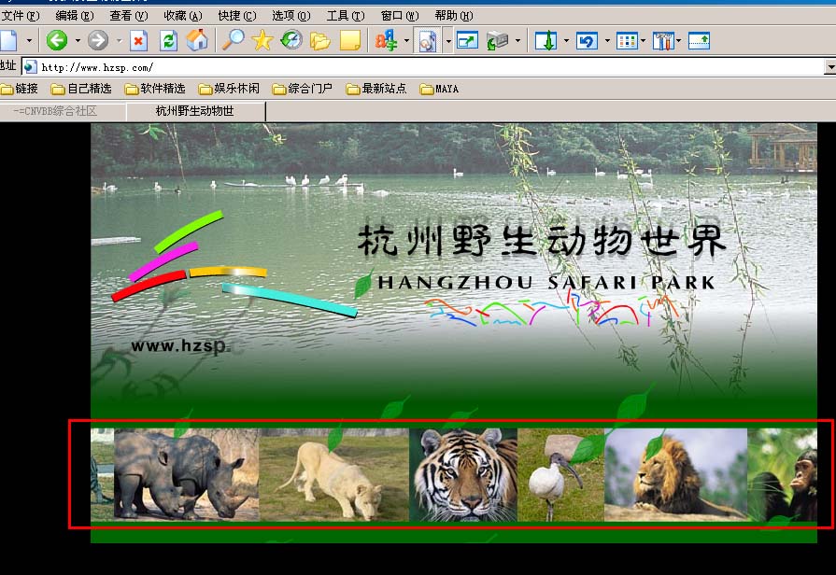Open Favorites with the yellow star icon
Image resolution: width=836 pixels, height=575 pixels.
tap(262, 40)
